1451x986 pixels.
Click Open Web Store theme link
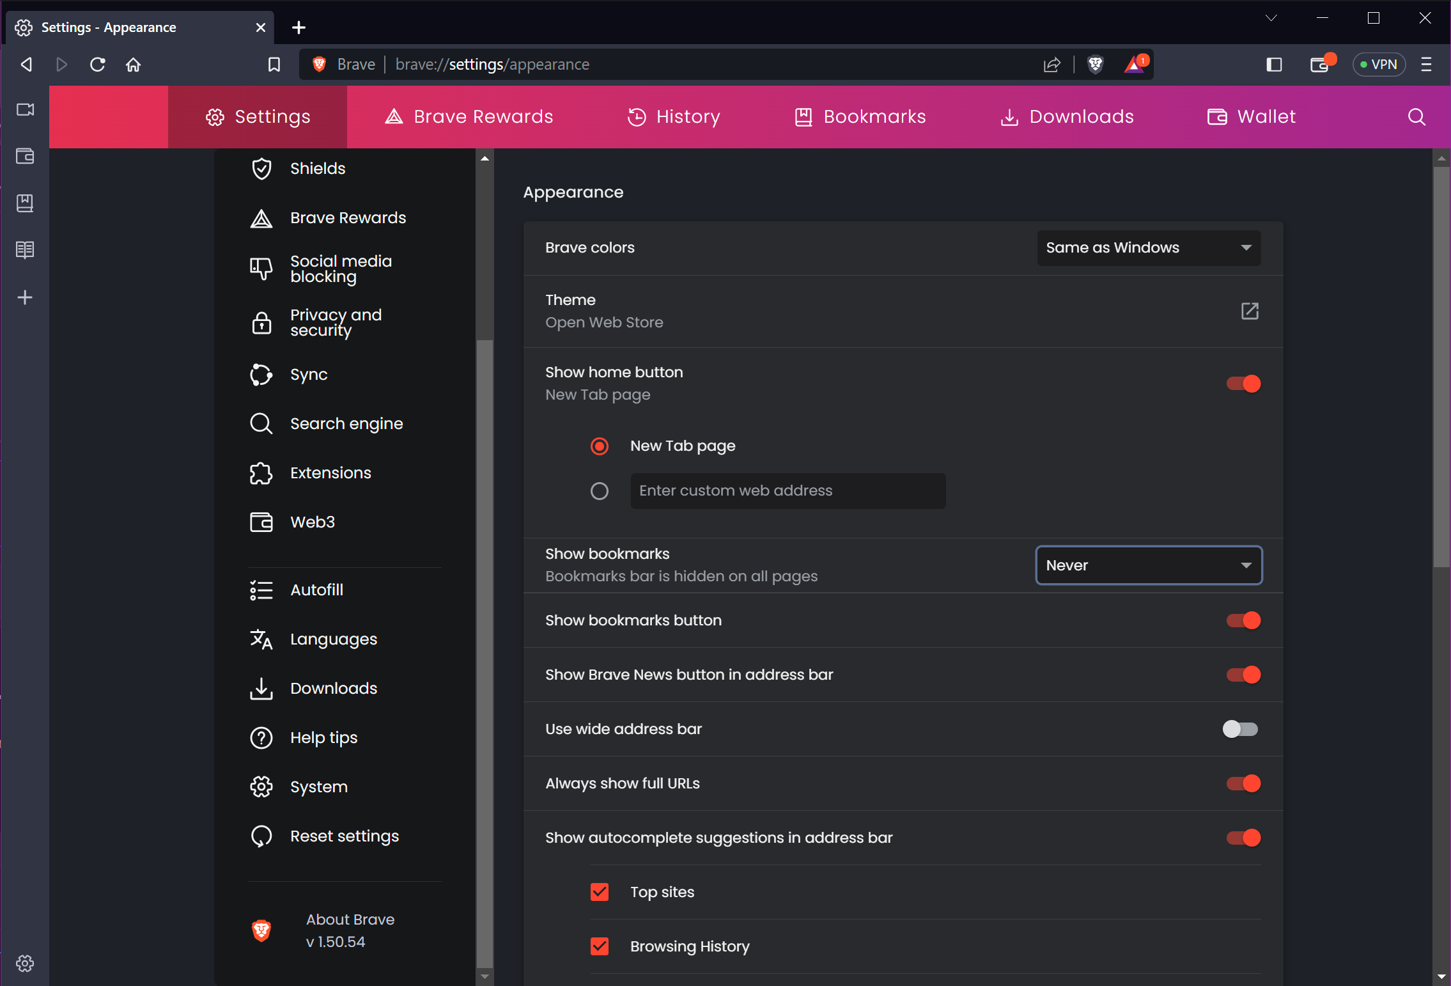click(604, 323)
